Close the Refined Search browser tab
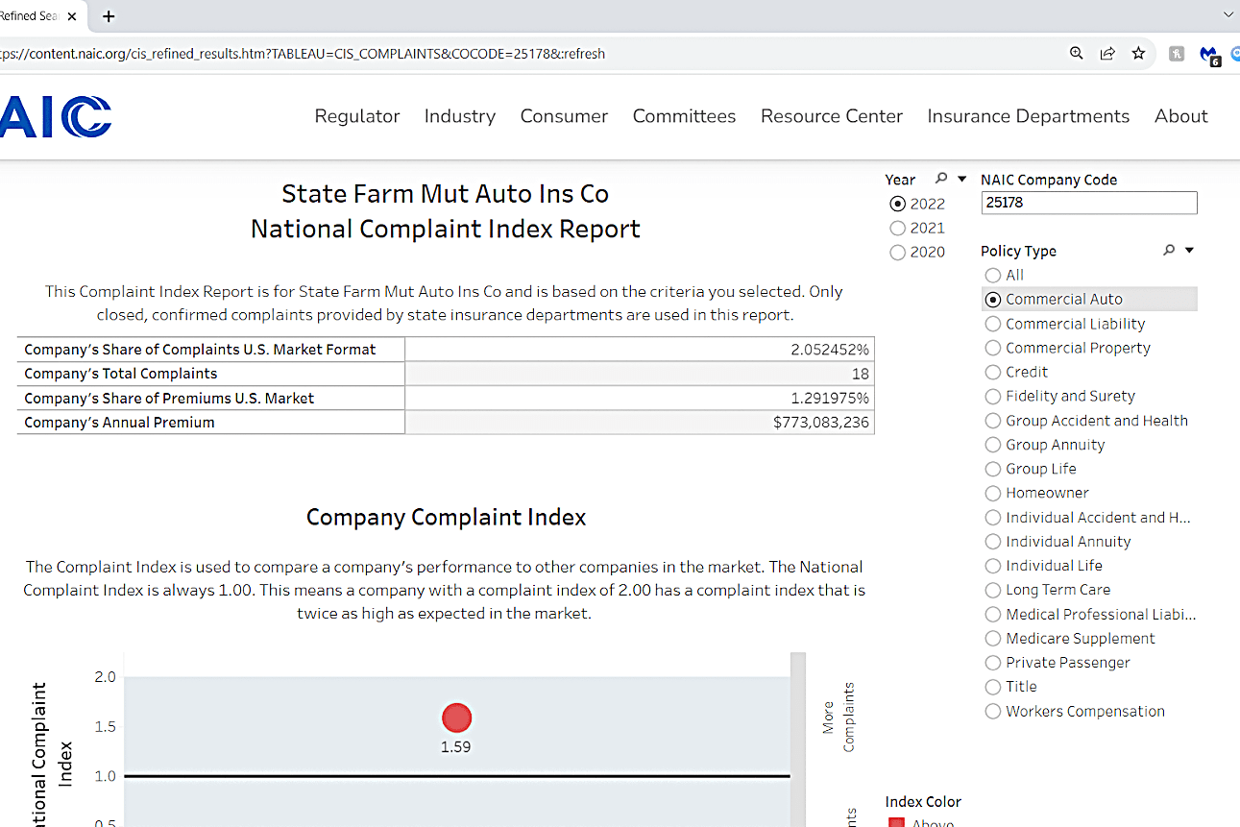 (72, 16)
